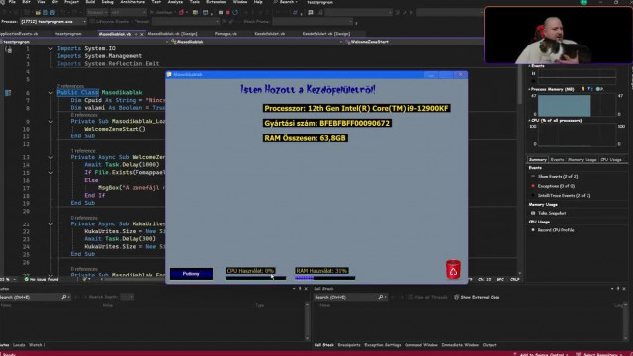
Task: Collapse the WelcomeZene sub region at line 13
Action: (x=50, y=157)
